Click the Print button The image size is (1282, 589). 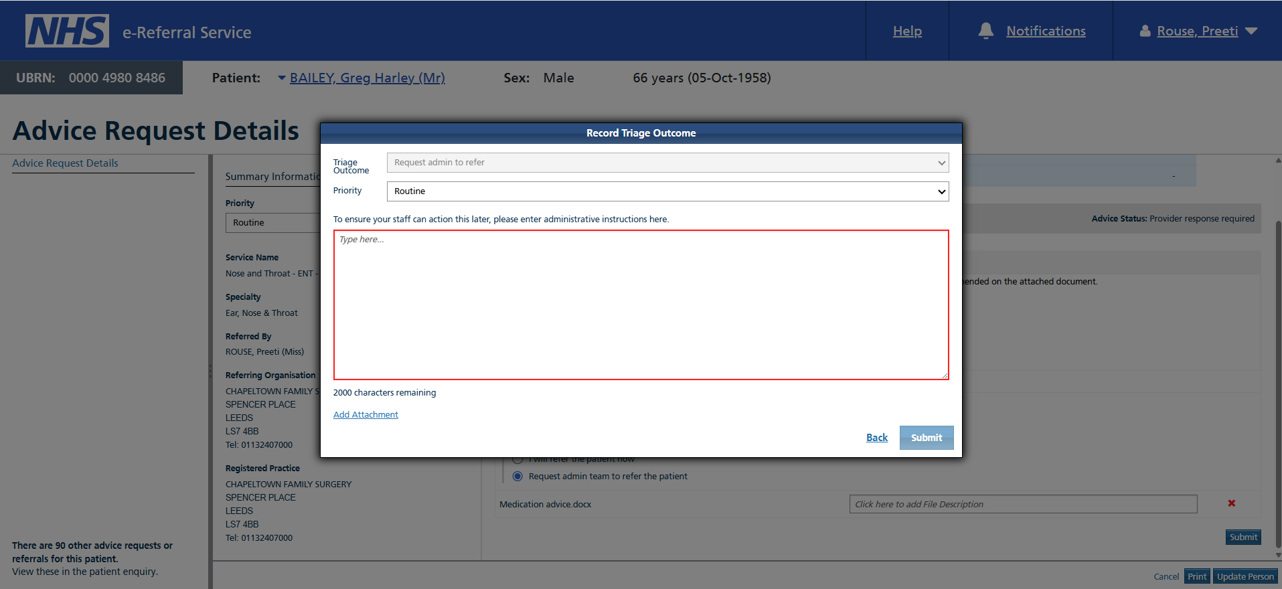[1197, 576]
